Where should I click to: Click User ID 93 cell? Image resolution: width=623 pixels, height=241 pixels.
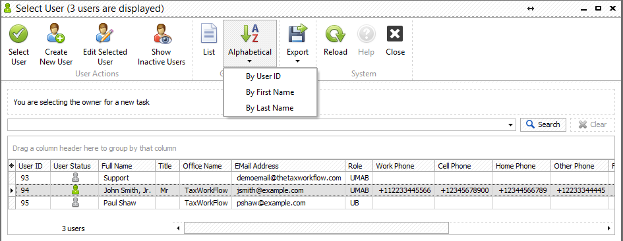click(x=32, y=178)
